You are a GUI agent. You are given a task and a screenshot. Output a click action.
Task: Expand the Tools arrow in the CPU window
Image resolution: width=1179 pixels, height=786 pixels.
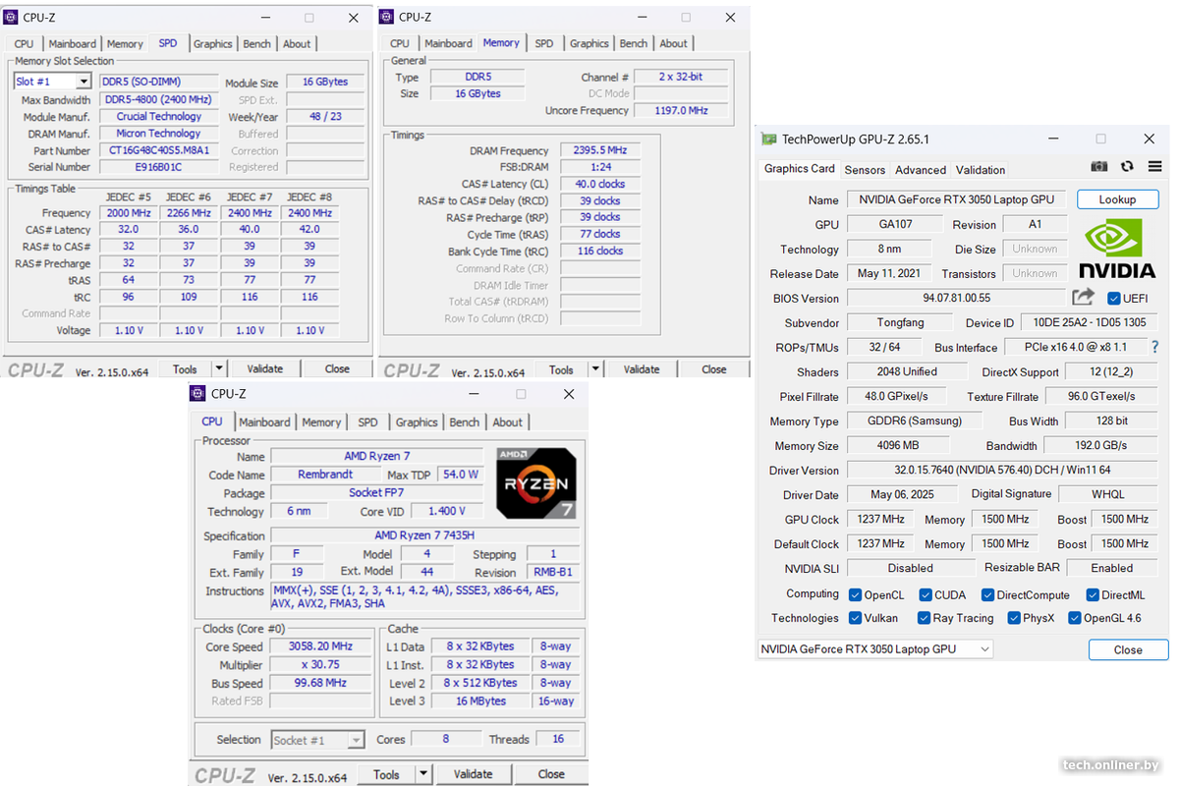click(424, 773)
